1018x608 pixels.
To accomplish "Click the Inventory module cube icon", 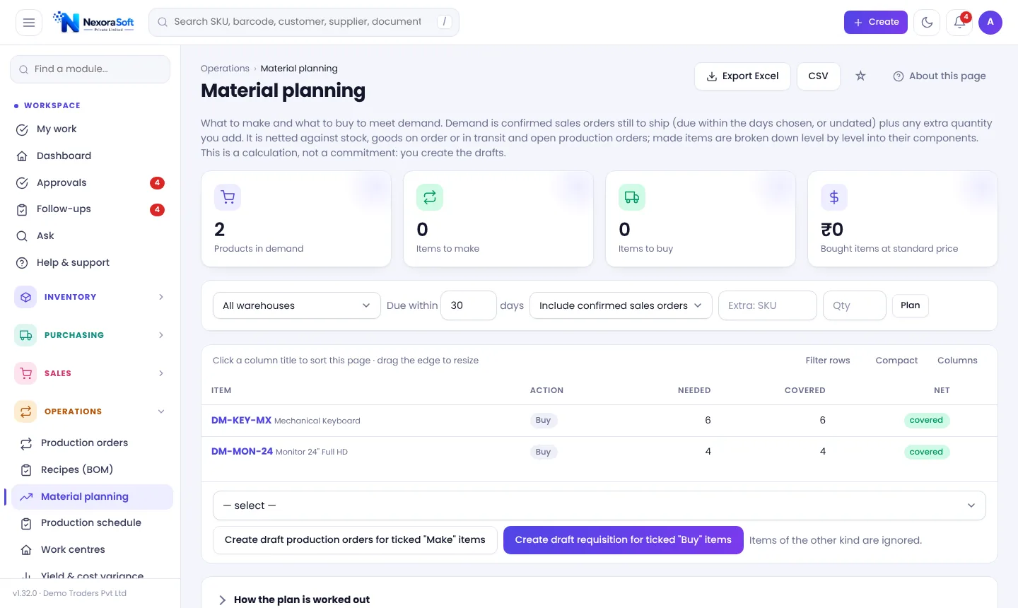I will (x=25, y=297).
